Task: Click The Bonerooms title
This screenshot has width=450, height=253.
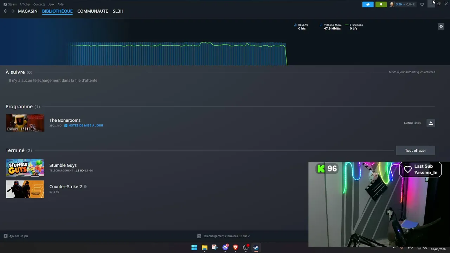Action: pyautogui.click(x=65, y=121)
